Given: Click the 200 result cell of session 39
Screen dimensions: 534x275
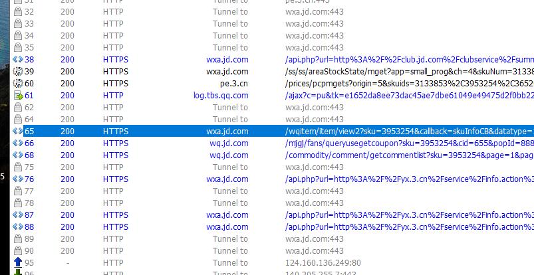Looking at the screenshot, I should coord(67,72).
